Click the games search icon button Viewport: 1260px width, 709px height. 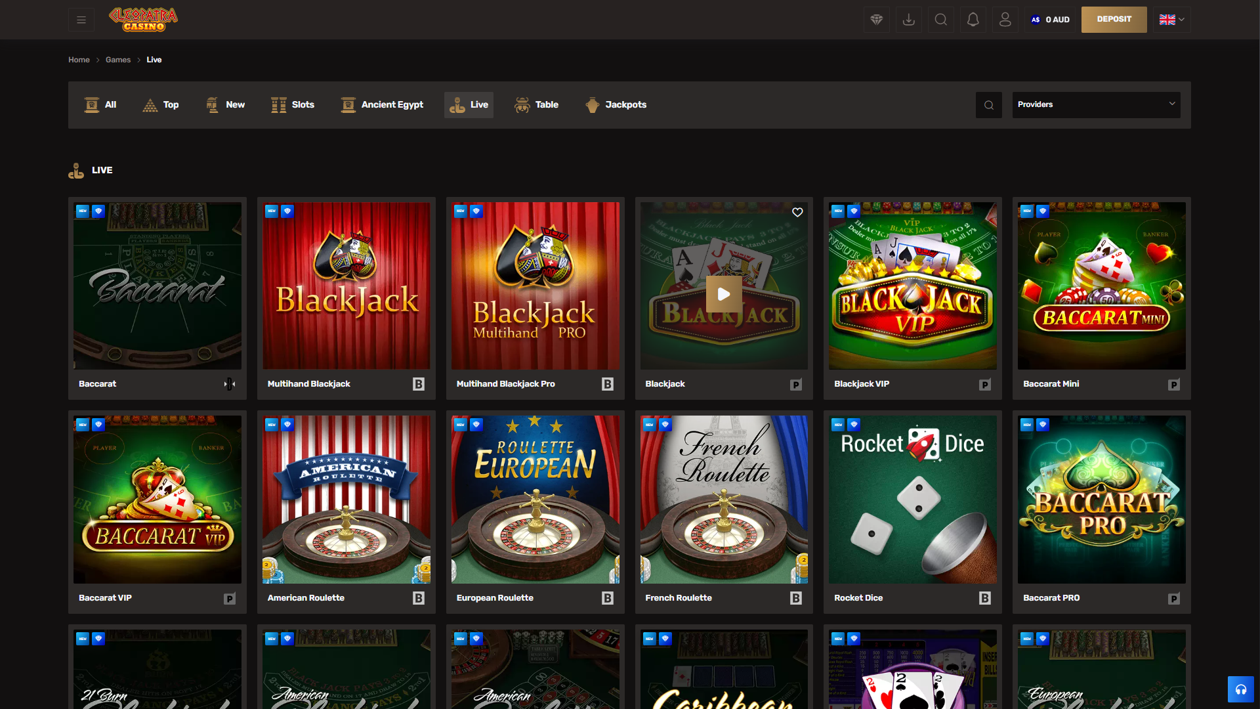click(x=989, y=105)
